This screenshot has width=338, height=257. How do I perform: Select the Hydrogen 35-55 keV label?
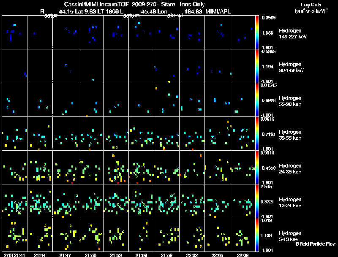tap(290, 135)
